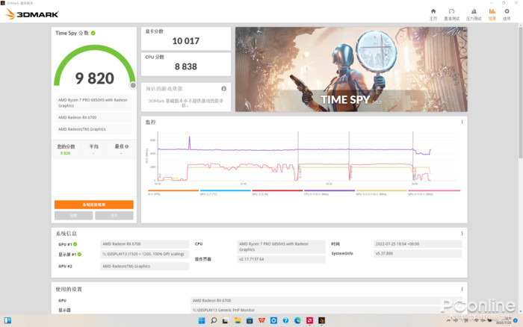Click Generic PnP Monitor in used settings
This screenshot has width=523, height=327.
click(x=327, y=310)
